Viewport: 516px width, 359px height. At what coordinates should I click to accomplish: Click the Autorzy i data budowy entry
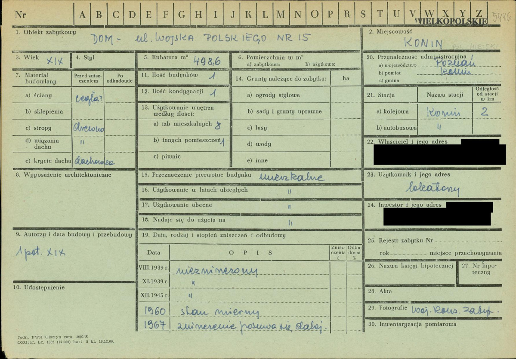tap(40, 253)
